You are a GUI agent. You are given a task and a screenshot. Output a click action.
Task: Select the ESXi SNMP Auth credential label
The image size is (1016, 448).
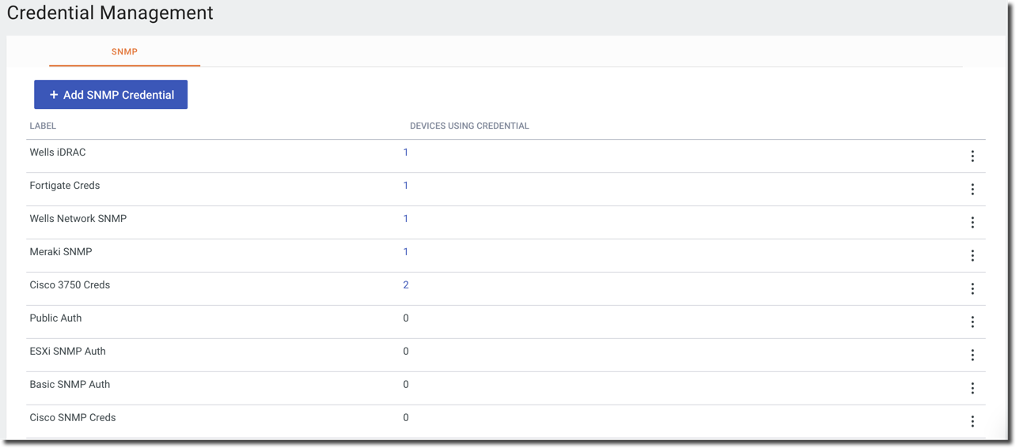click(67, 352)
